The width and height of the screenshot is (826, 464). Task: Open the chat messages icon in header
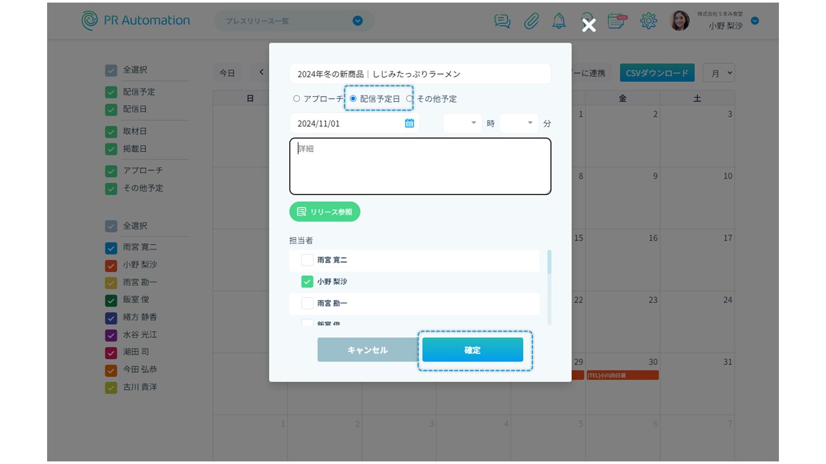coord(502,21)
